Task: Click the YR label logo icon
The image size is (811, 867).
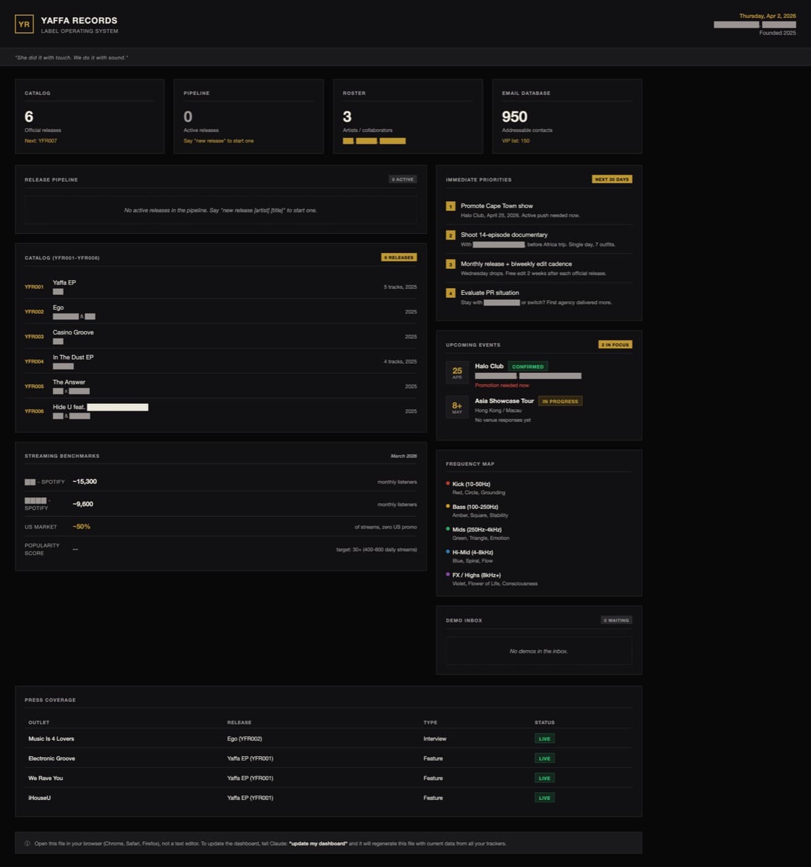Action: 24,24
